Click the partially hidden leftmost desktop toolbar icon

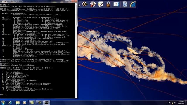pyautogui.click(x=79, y=4)
